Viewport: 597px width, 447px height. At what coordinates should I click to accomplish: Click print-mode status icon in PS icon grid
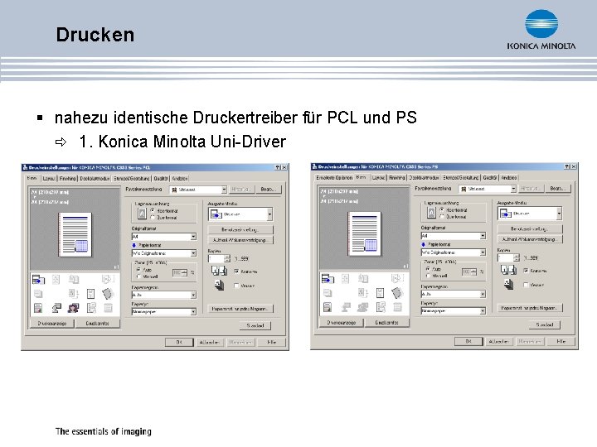click(x=328, y=279)
